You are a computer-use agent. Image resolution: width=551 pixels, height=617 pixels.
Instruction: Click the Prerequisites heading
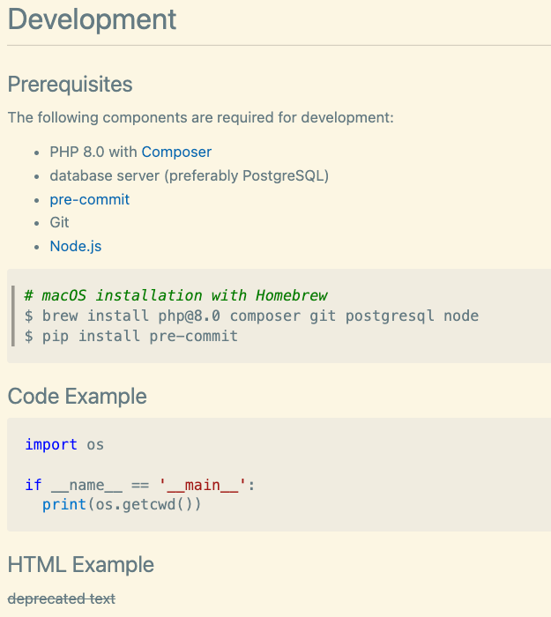coord(70,85)
